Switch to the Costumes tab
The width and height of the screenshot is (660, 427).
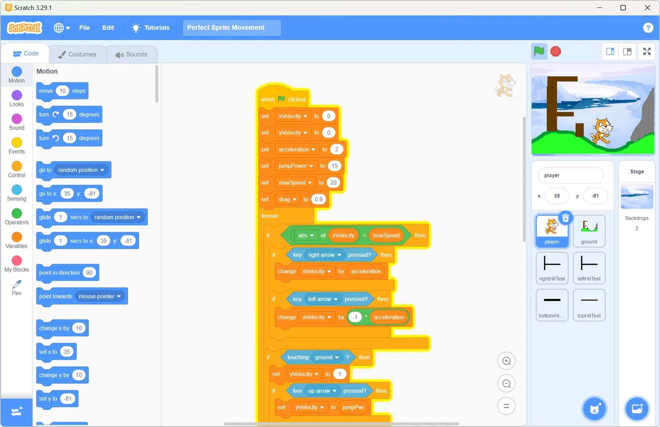[77, 54]
